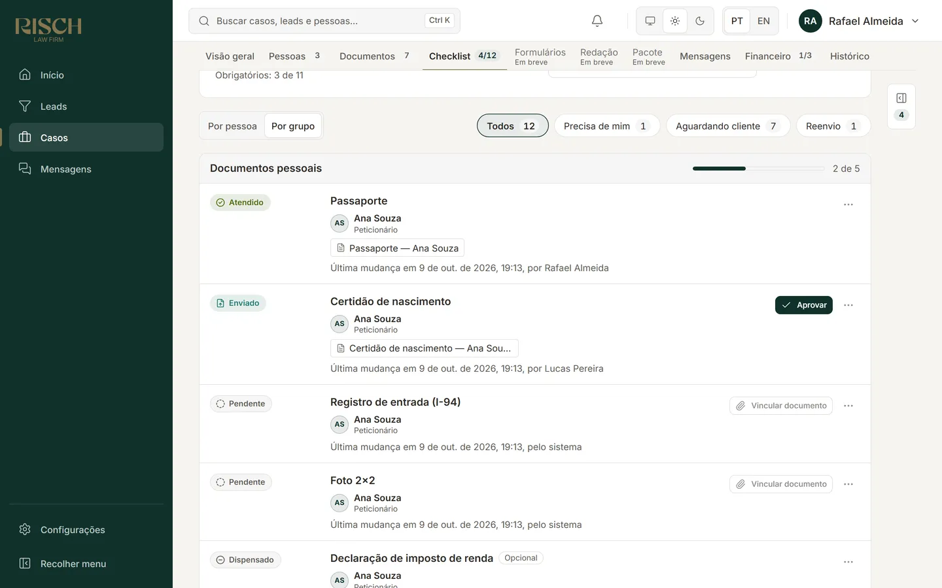Switch to the light theme sun icon

[x=675, y=21]
